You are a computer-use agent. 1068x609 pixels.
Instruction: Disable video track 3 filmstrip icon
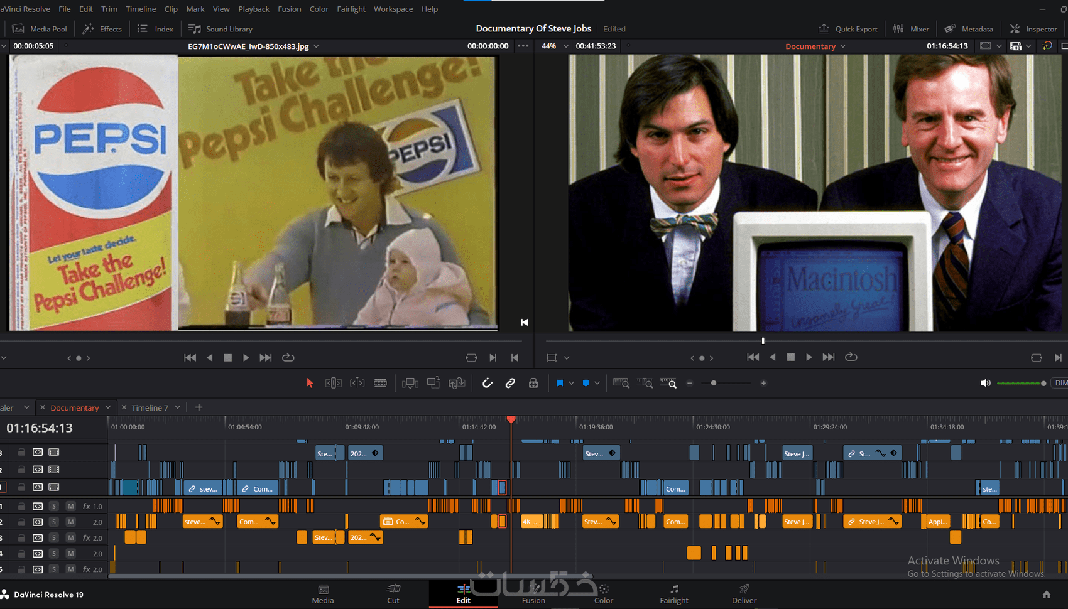(x=54, y=452)
